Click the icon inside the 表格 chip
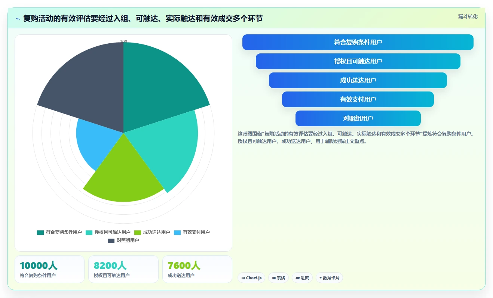The image size is (493, 298). (x=274, y=278)
